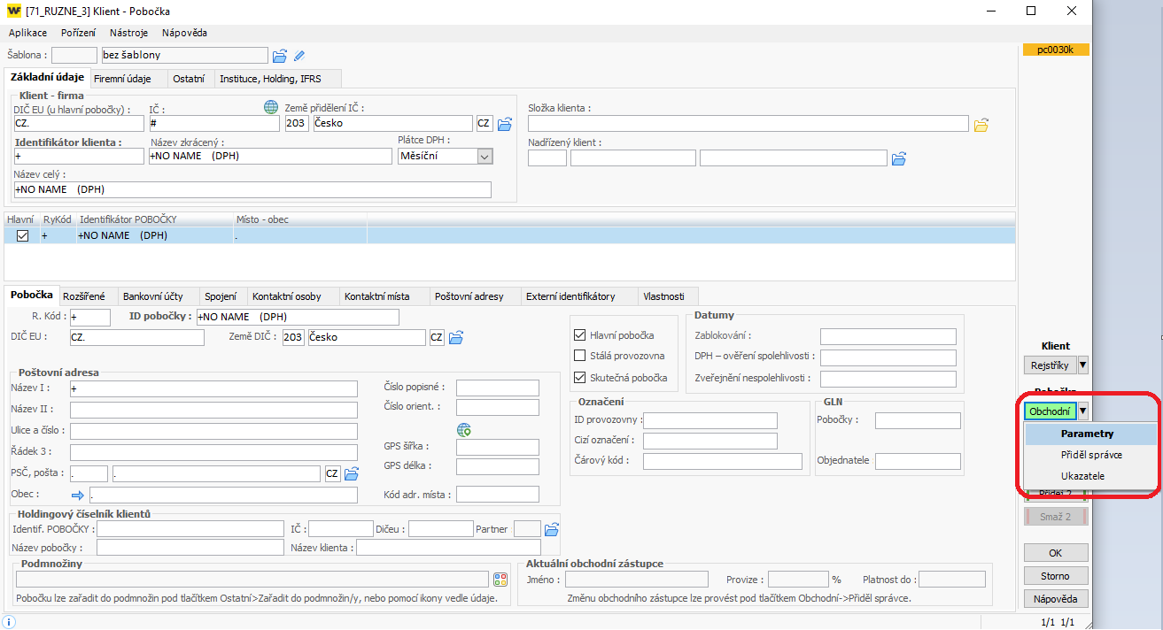Open the folder icon next to PSČ, pošta
The image size is (1163, 630).
click(x=352, y=473)
